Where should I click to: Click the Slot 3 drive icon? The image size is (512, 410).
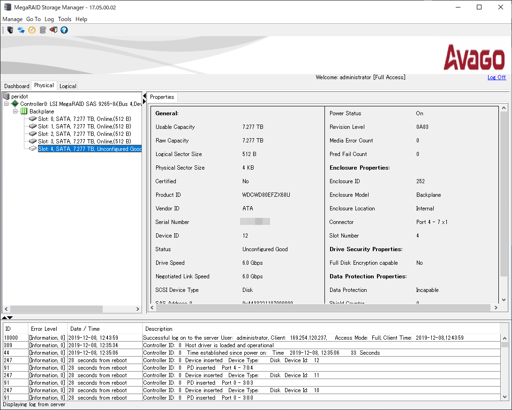[33, 141]
